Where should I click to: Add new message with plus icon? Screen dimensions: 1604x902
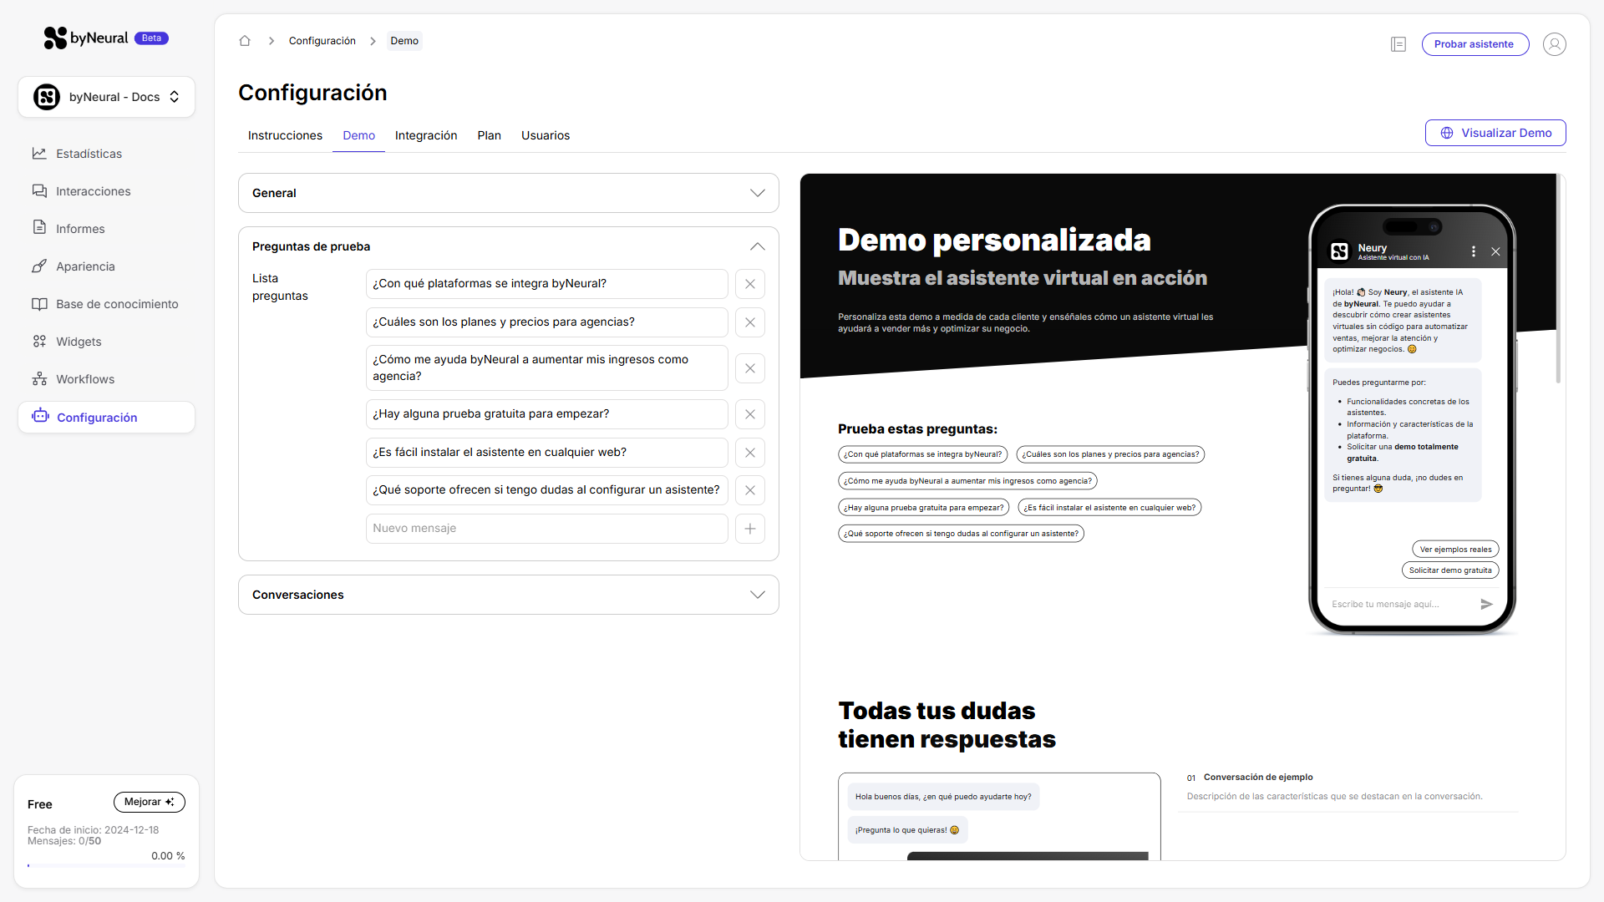point(750,529)
